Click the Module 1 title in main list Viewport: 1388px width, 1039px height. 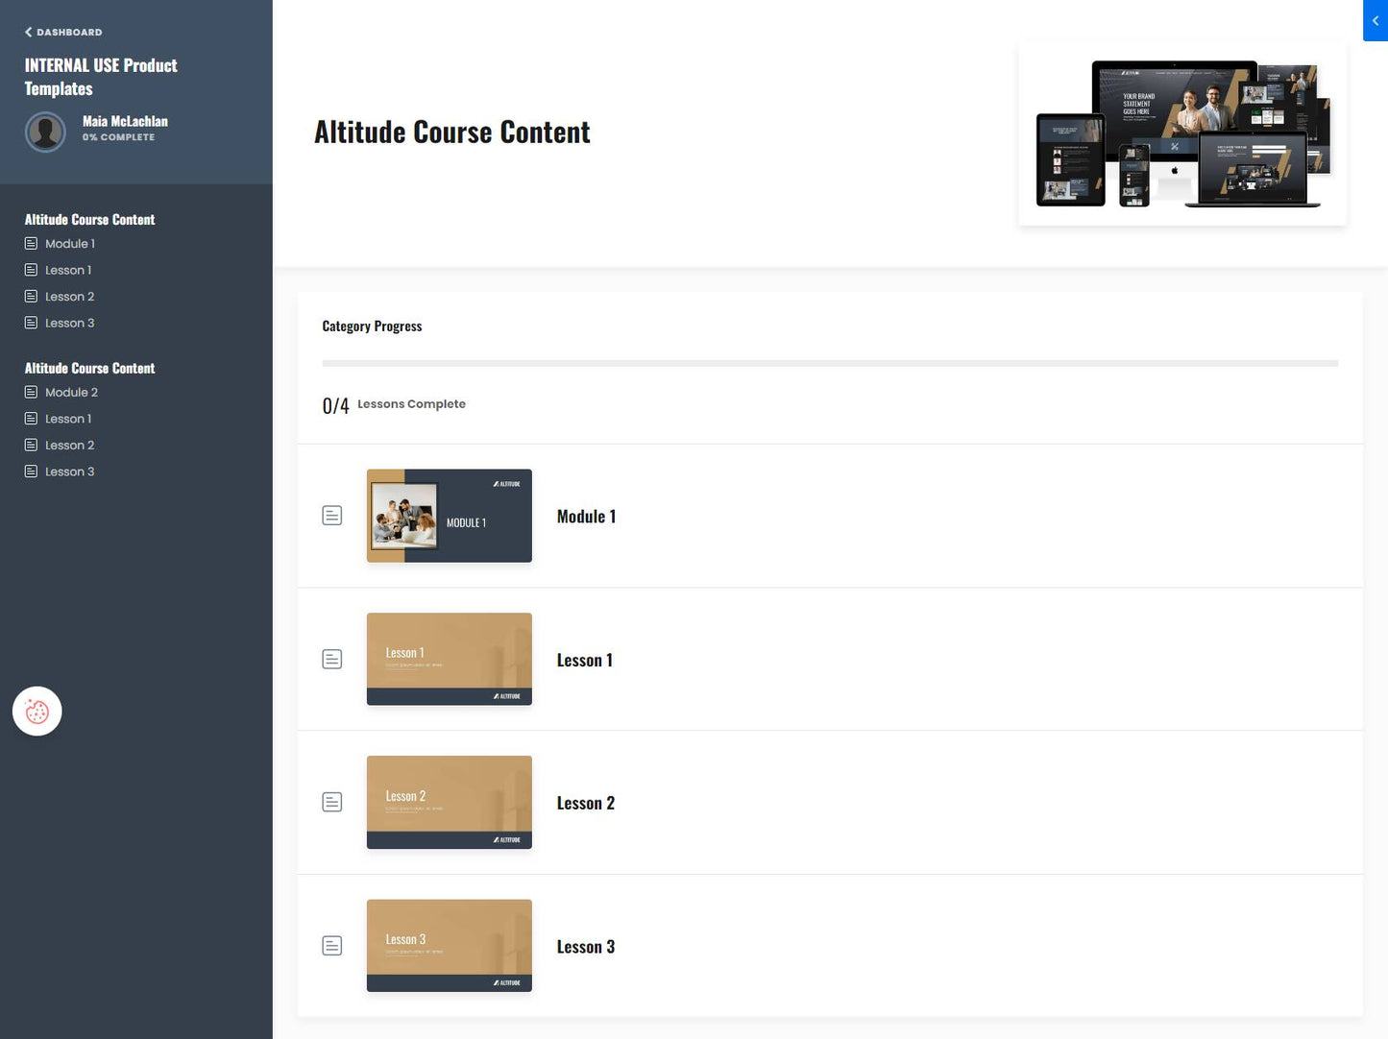tap(586, 517)
